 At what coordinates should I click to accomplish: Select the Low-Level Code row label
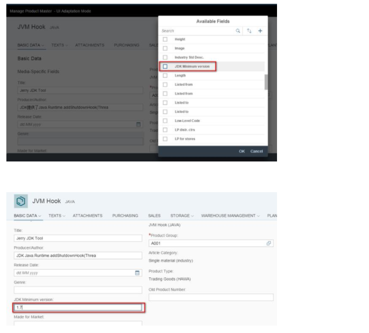pyautogui.click(x=187, y=121)
